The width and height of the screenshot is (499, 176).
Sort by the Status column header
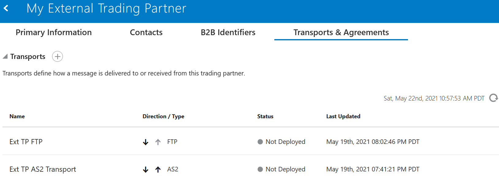pos(265,116)
